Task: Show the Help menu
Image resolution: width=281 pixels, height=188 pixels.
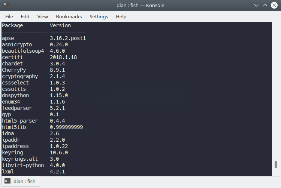Action: click(121, 16)
